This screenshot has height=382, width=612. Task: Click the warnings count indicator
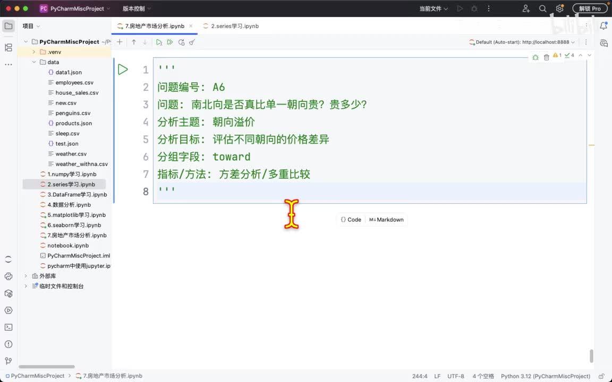pyautogui.click(x=557, y=55)
